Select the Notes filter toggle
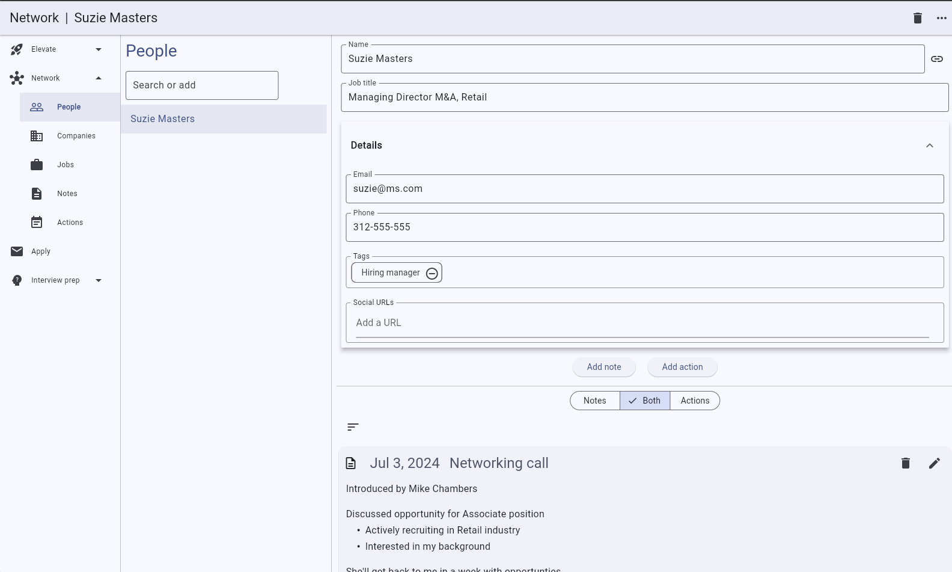Screen dimensions: 952x572 [594, 401]
